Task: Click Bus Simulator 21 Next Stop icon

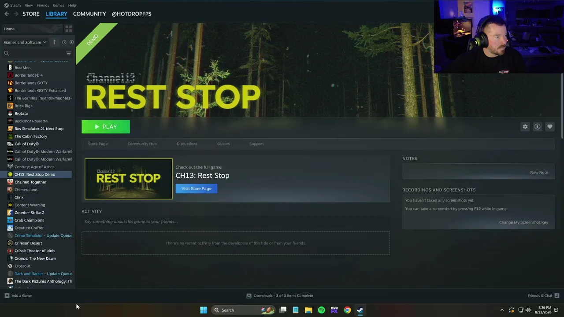Action: (x=10, y=129)
